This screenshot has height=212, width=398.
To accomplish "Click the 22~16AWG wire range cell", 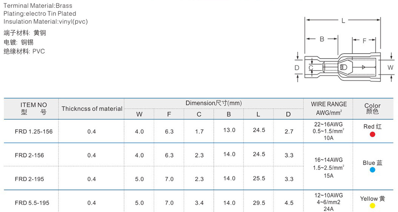I will pos(328,131).
